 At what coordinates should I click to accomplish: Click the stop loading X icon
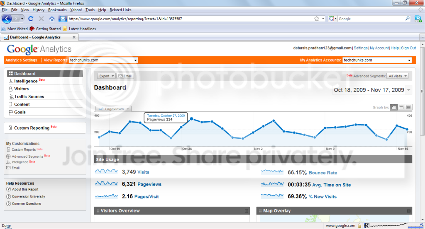(x=41, y=19)
